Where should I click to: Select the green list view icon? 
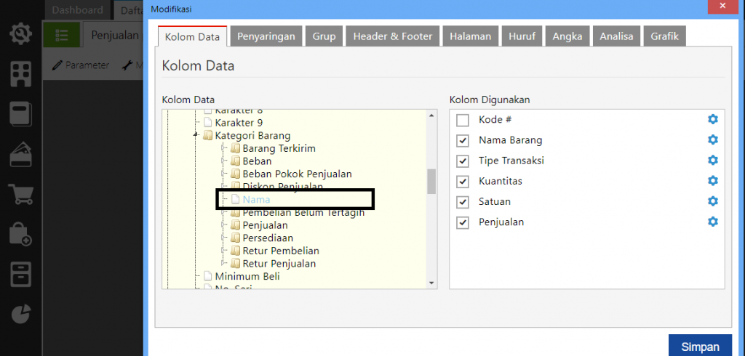[x=62, y=35]
